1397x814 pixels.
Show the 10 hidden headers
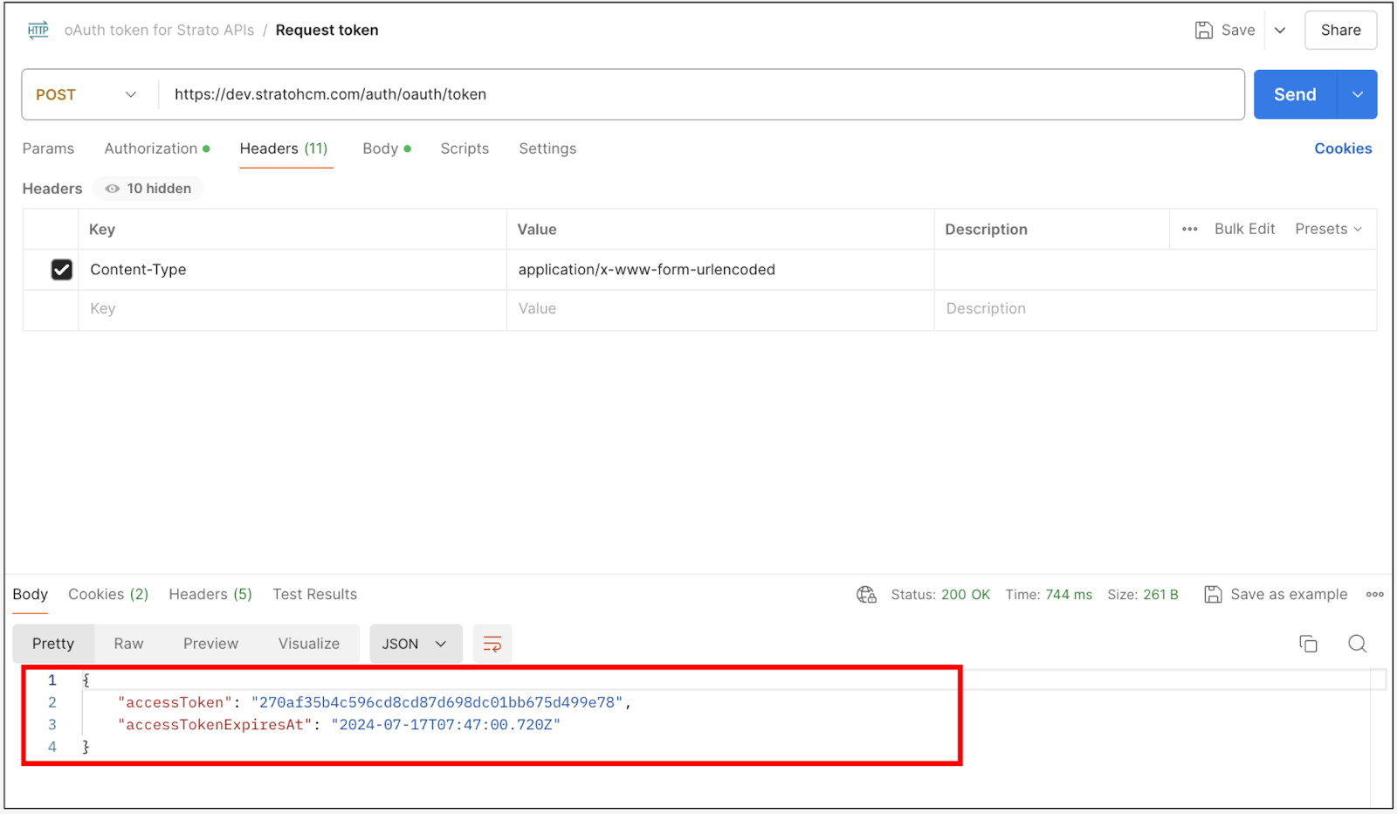click(148, 189)
